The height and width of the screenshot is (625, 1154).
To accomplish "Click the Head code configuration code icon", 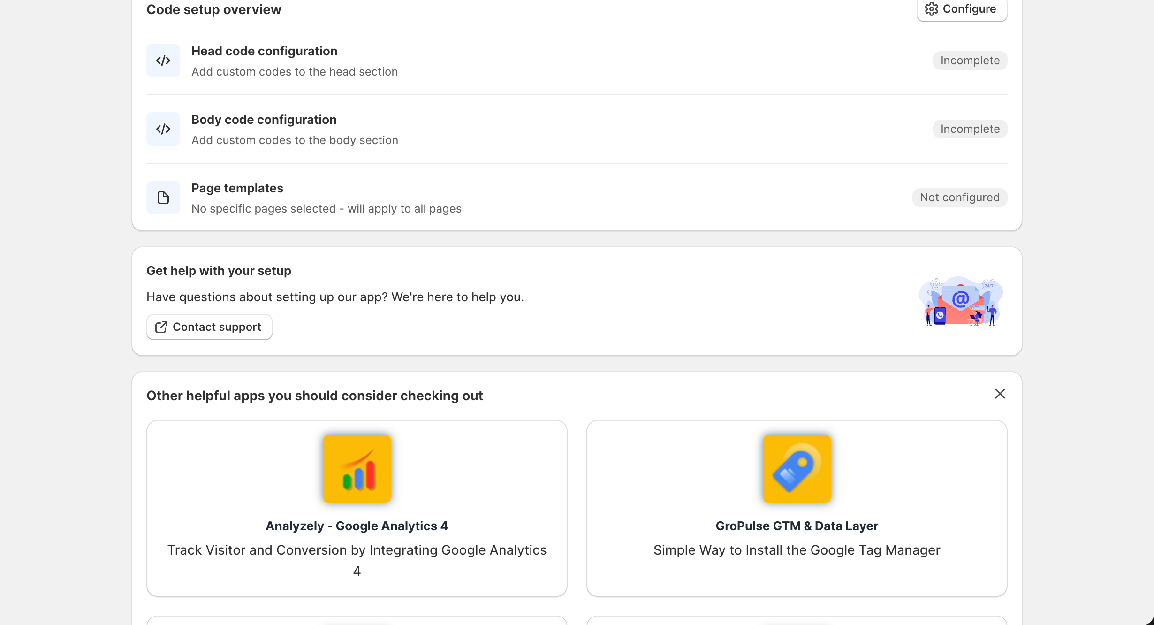I will (163, 60).
